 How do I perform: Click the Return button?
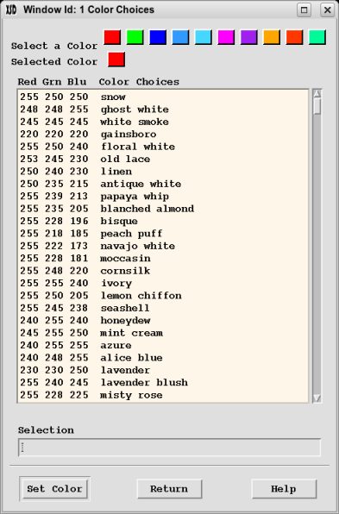click(x=169, y=489)
